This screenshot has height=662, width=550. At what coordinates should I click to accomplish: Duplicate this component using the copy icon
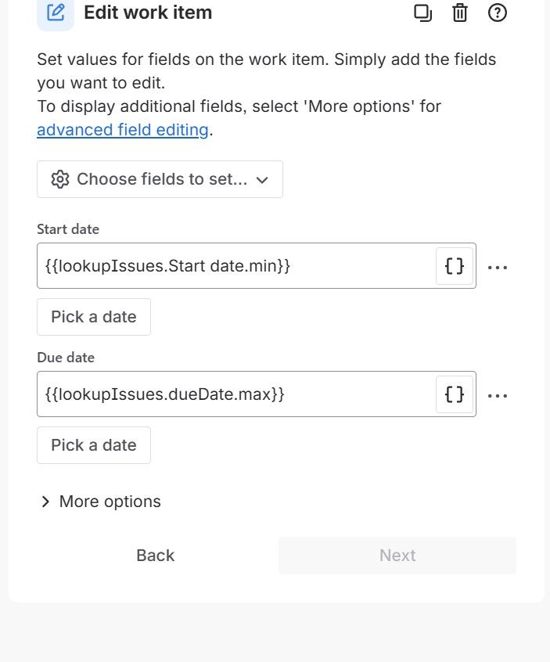pyautogui.click(x=422, y=13)
